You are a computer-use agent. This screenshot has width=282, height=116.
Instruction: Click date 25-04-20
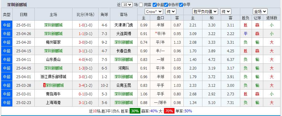(x=24, y=42)
